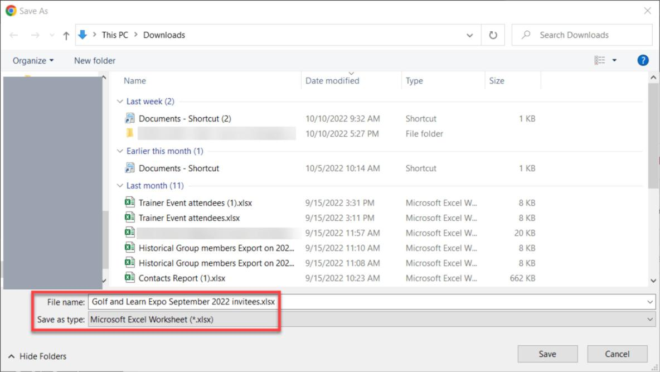Screen dimensions: 660x372
Task: Select Downloads in the address path
Action: (x=164, y=35)
